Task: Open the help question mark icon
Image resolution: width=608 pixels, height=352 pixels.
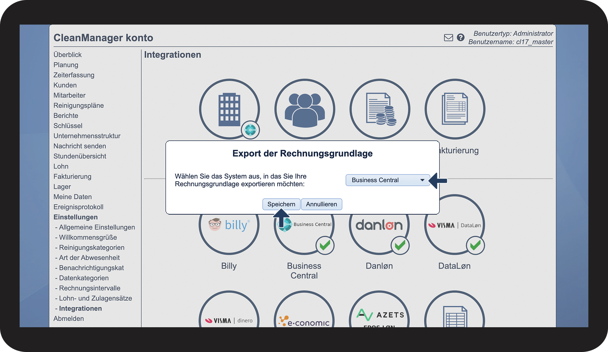Action: click(461, 38)
